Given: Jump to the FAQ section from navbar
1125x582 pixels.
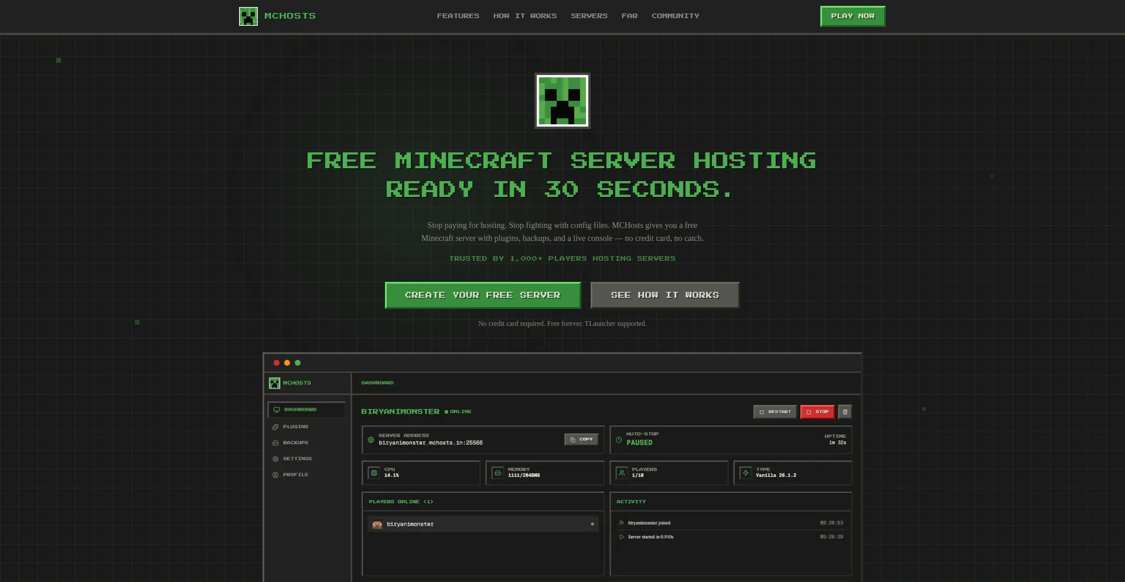Looking at the screenshot, I should pos(629,16).
